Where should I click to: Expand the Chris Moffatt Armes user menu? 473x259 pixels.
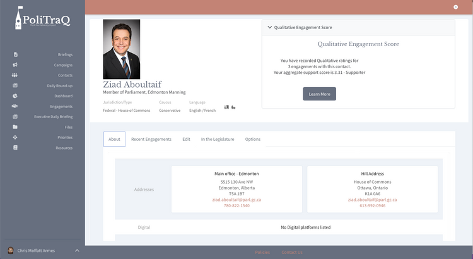tap(77, 251)
